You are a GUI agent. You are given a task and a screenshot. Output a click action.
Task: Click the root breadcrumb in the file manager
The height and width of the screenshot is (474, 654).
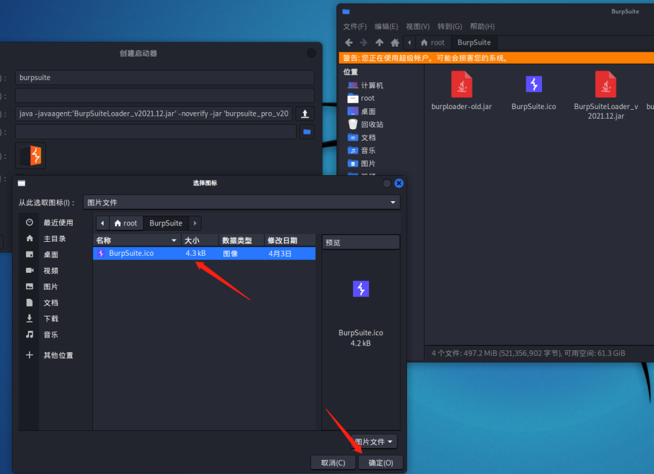pyautogui.click(x=432, y=42)
